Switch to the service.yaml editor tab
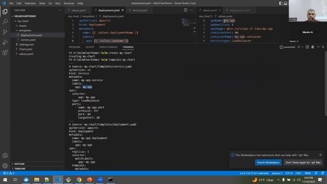327x184 pixels. coord(139,10)
